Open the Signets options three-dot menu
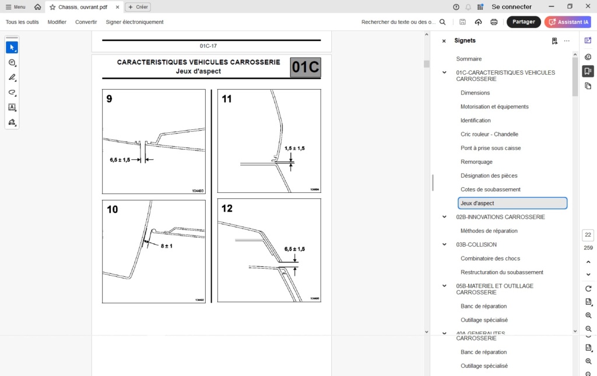Image resolution: width=597 pixels, height=376 pixels. coord(567,41)
